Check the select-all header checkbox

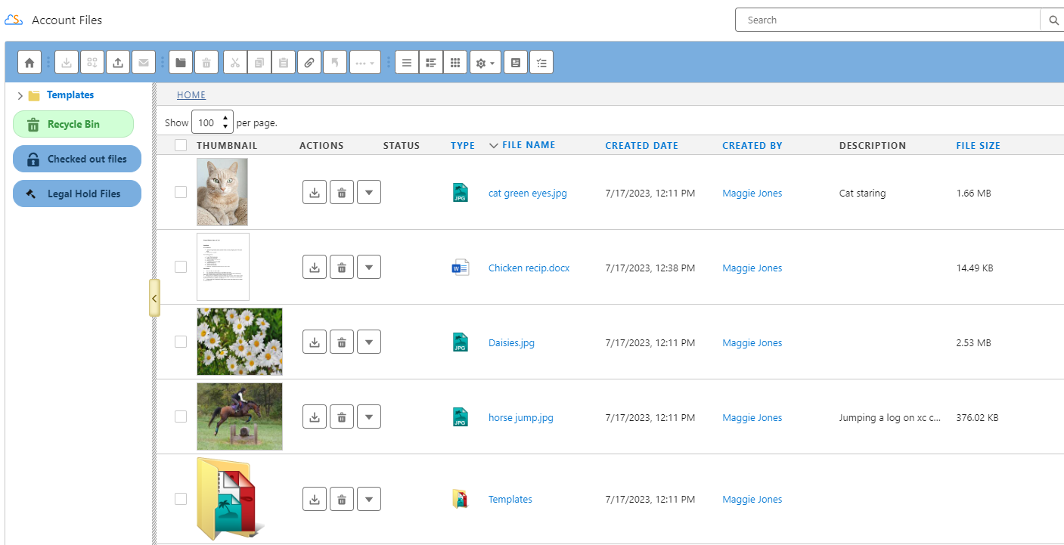coord(181,146)
